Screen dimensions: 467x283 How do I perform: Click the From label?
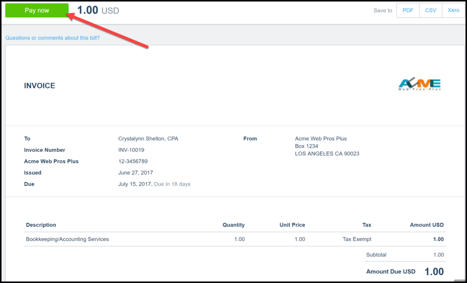click(250, 139)
